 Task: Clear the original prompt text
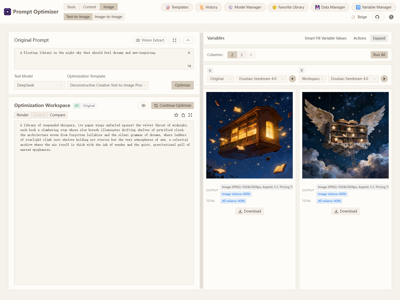[x=189, y=53]
